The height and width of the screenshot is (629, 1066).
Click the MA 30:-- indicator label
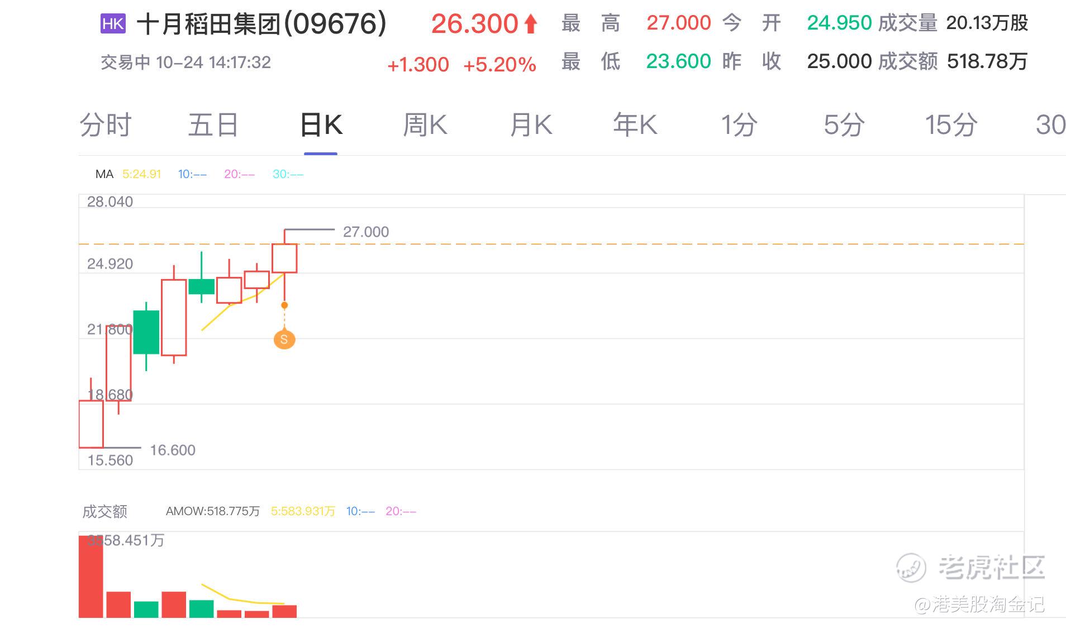click(x=288, y=174)
